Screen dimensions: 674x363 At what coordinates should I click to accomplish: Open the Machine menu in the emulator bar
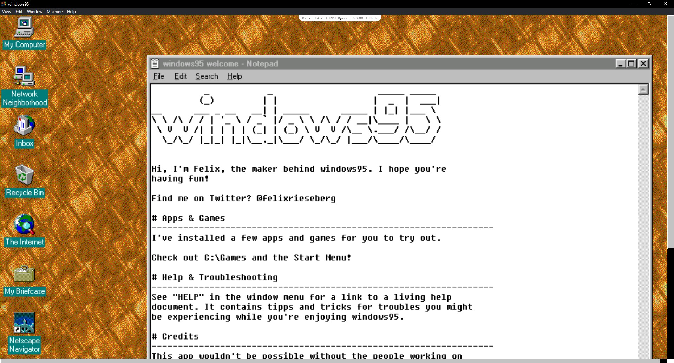[54, 11]
